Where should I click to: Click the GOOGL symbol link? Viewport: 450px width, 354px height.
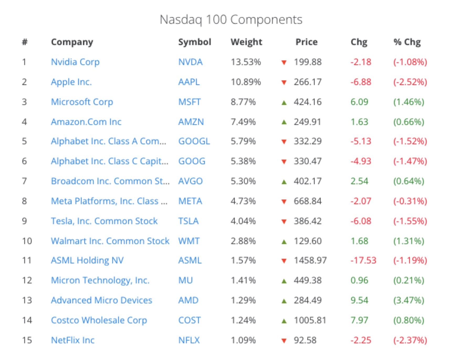click(194, 141)
